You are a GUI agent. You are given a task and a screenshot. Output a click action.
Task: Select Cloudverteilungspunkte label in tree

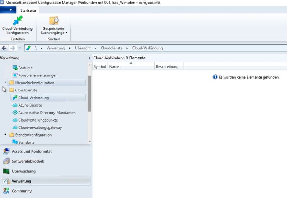pyautogui.click(x=38, y=120)
